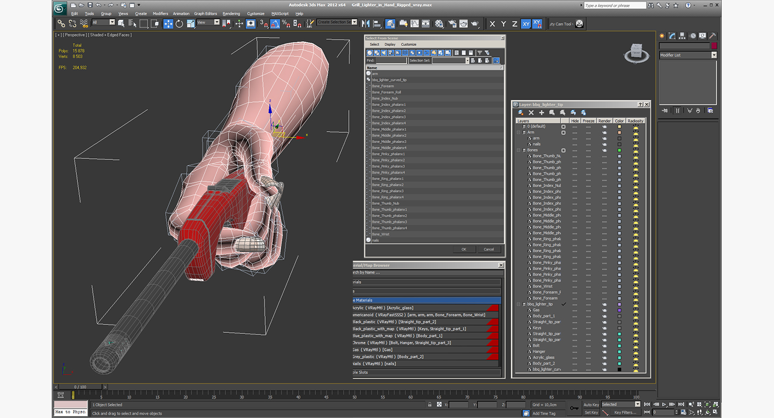Click the Mirror tool icon
The image size is (774, 418).
pyautogui.click(x=366, y=24)
